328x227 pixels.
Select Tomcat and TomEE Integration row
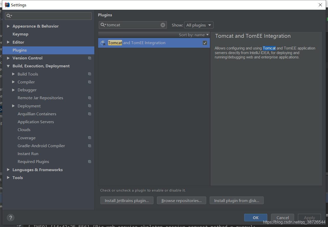point(154,43)
